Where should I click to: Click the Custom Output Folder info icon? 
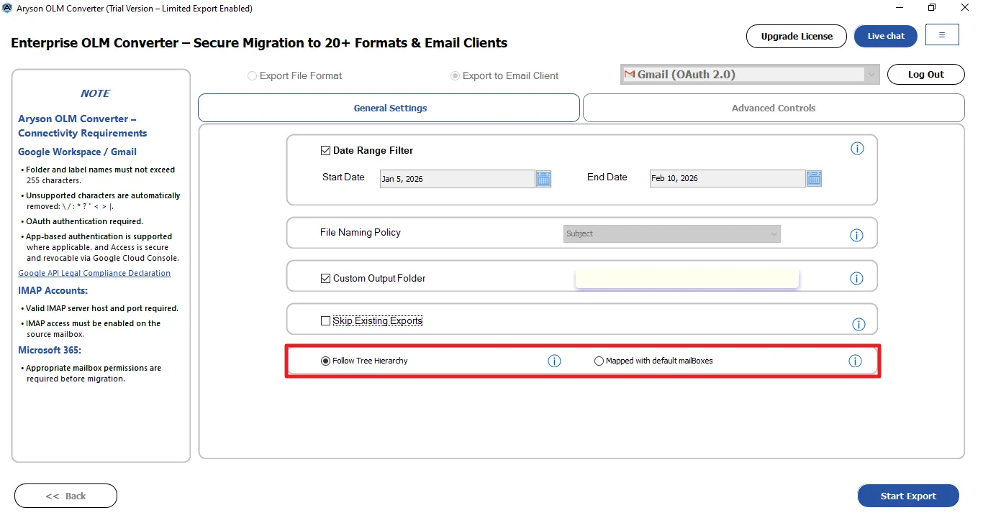pos(856,279)
